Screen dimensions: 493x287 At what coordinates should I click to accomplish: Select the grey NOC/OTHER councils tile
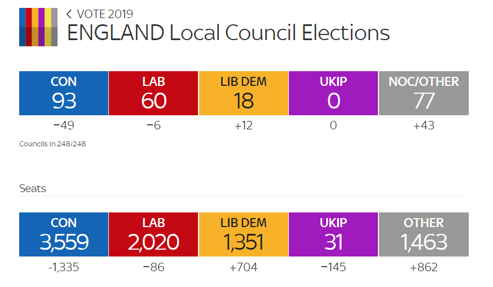pos(424,93)
